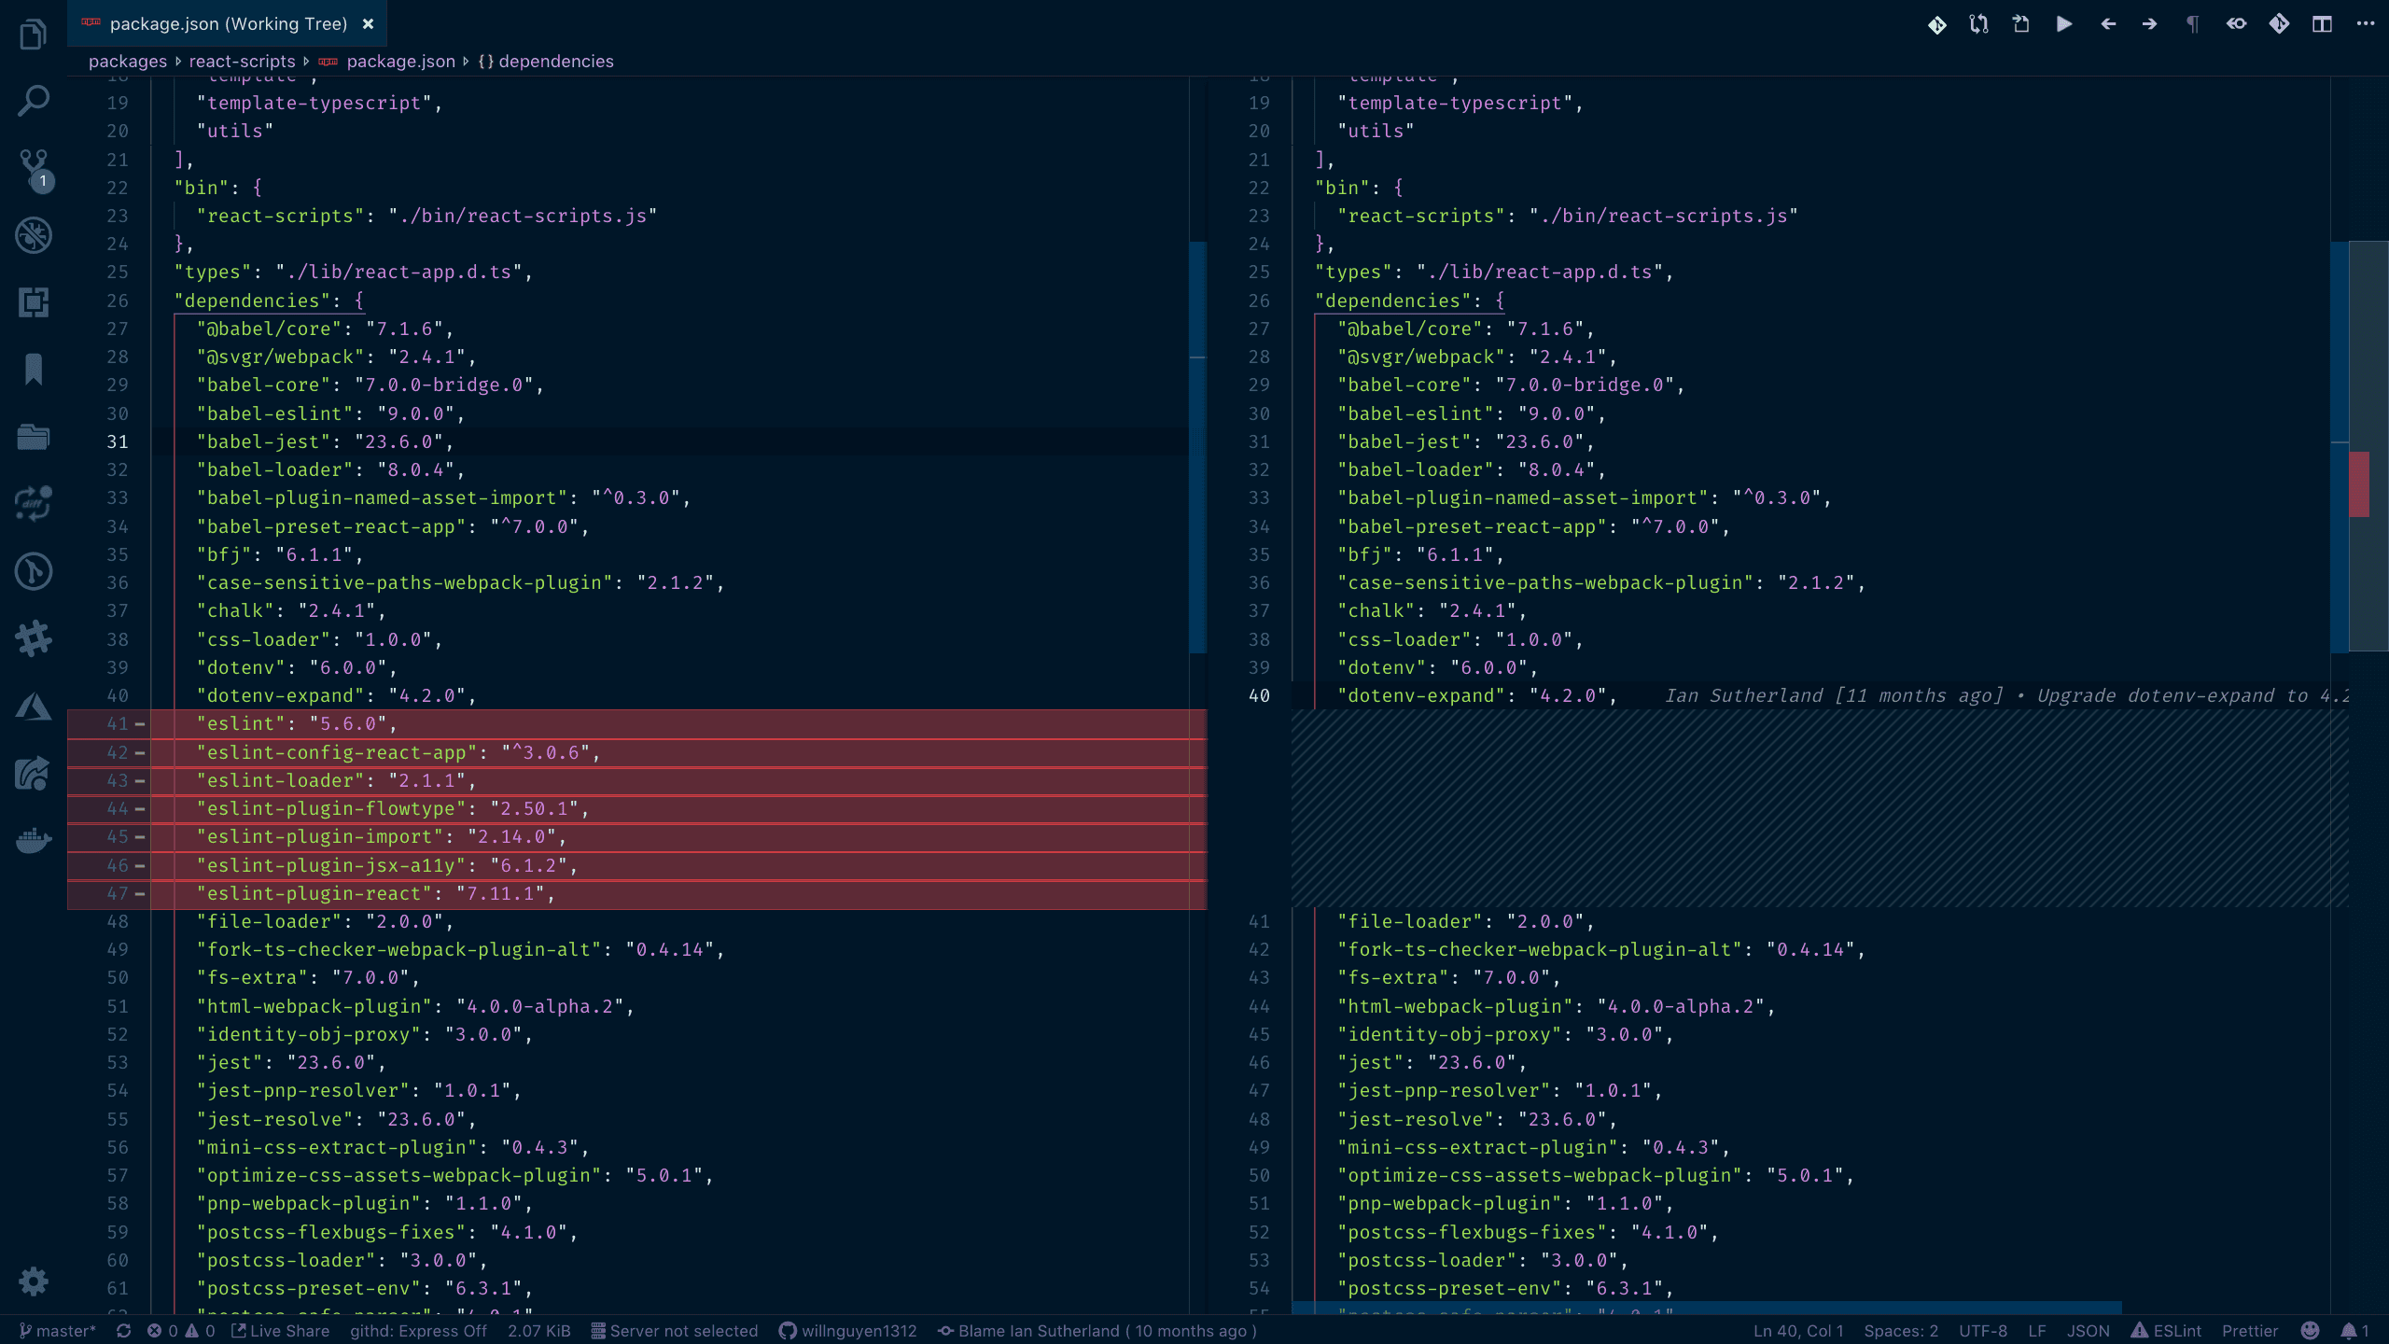Click the willnguyen1312 GitHub account entry
Image resolution: width=2389 pixels, height=1344 pixels.
click(848, 1331)
